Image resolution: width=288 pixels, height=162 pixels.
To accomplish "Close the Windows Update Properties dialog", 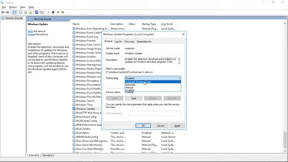I will [183, 34].
